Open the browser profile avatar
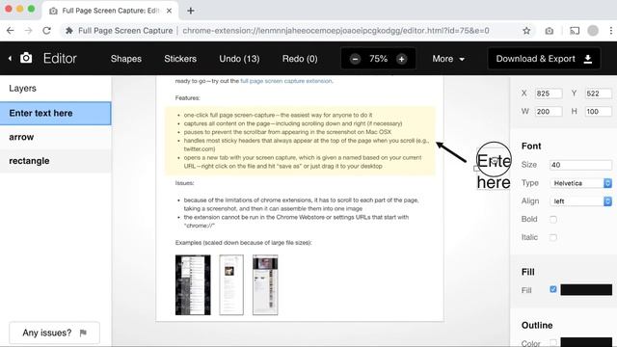Viewport: 617px width, 347px height. [593, 31]
